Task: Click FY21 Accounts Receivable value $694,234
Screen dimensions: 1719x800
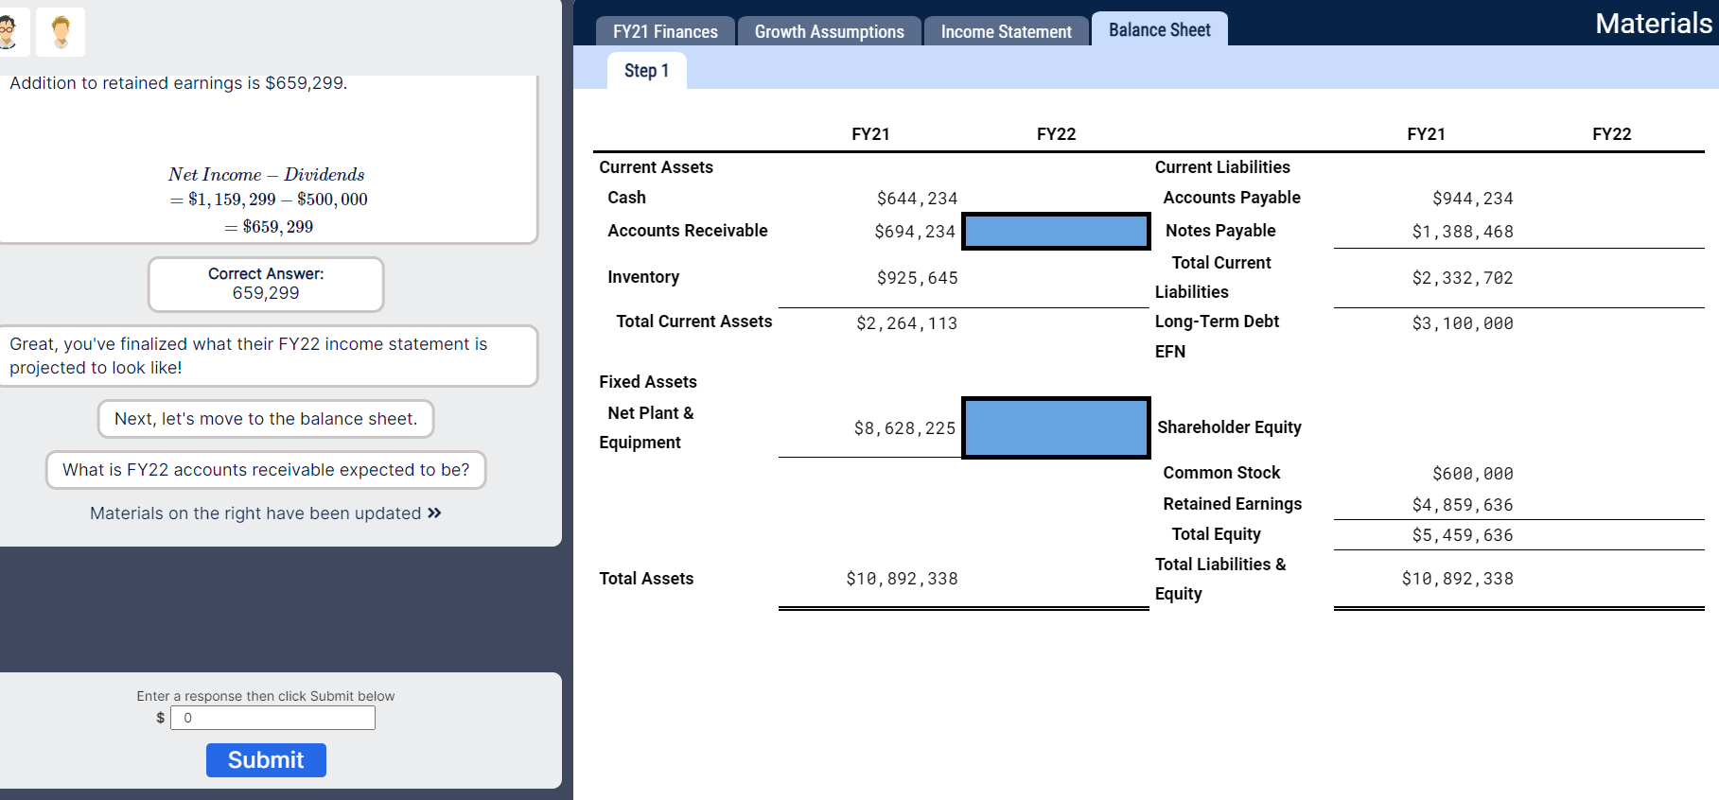Action: click(915, 232)
